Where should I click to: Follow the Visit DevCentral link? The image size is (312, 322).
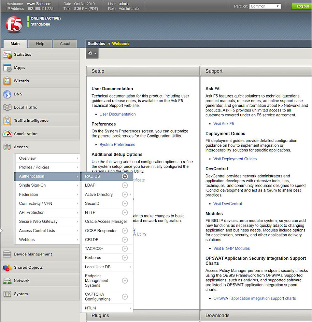tap(227, 203)
